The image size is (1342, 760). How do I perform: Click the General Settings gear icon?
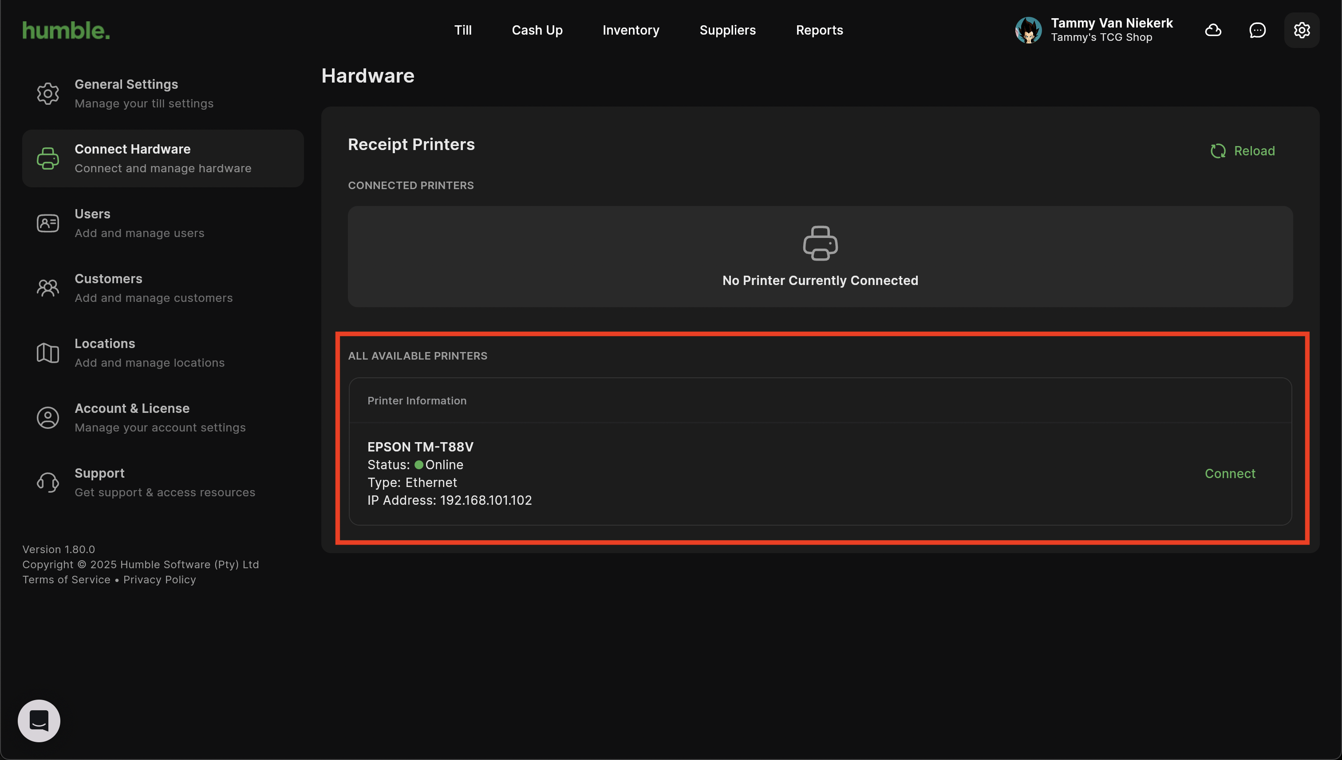click(47, 93)
